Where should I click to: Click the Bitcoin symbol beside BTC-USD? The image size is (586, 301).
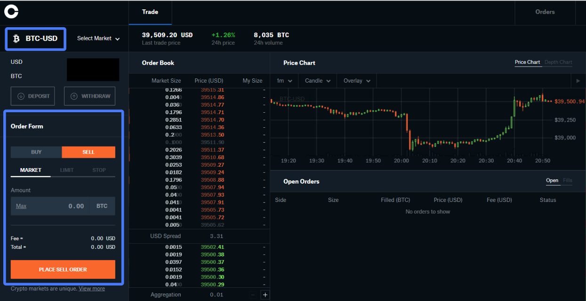[16, 39]
